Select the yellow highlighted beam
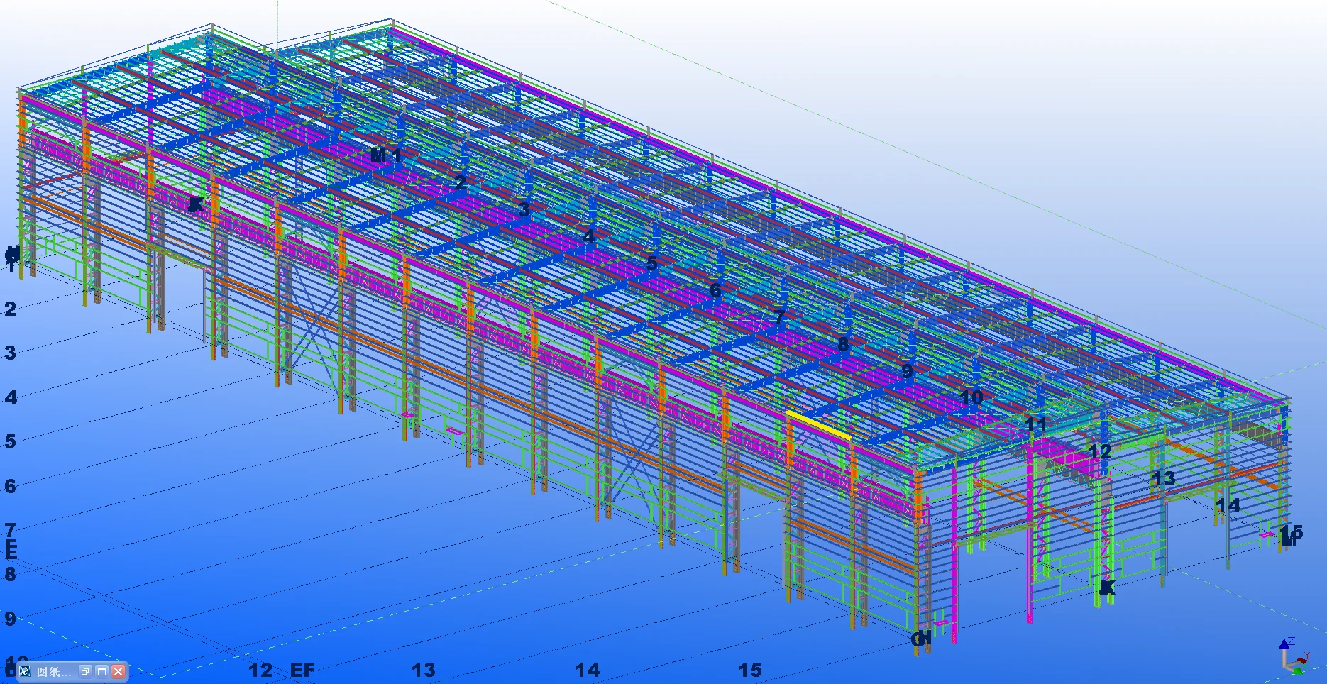The image size is (1327, 684). [x=818, y=425]
